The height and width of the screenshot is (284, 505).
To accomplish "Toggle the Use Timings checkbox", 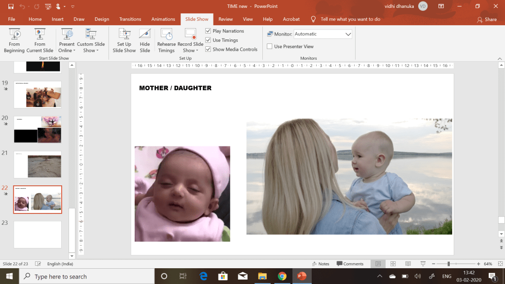I will 208,40.
